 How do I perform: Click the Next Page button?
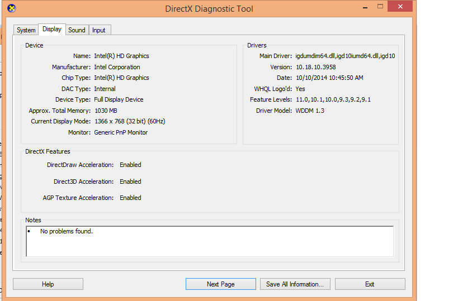(x=221, y=284)
